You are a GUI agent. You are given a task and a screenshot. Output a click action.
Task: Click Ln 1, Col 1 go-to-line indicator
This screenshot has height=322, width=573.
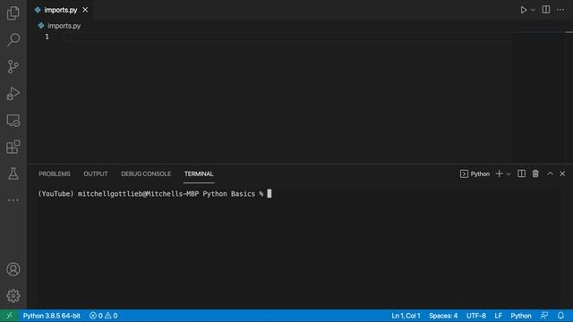point(406,316)
